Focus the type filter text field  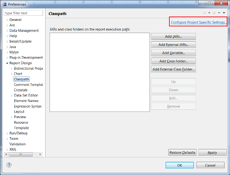pos(23,13)
